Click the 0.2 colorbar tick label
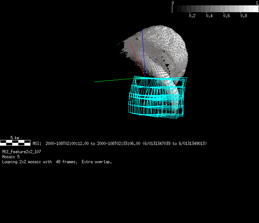The height and width of the screenshot is (223, 259). tap(192, 16)
